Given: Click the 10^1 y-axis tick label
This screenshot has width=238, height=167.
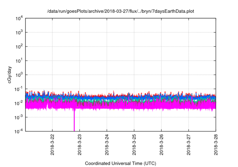Looking at the screenshot, I should click(x=19, y=61).
